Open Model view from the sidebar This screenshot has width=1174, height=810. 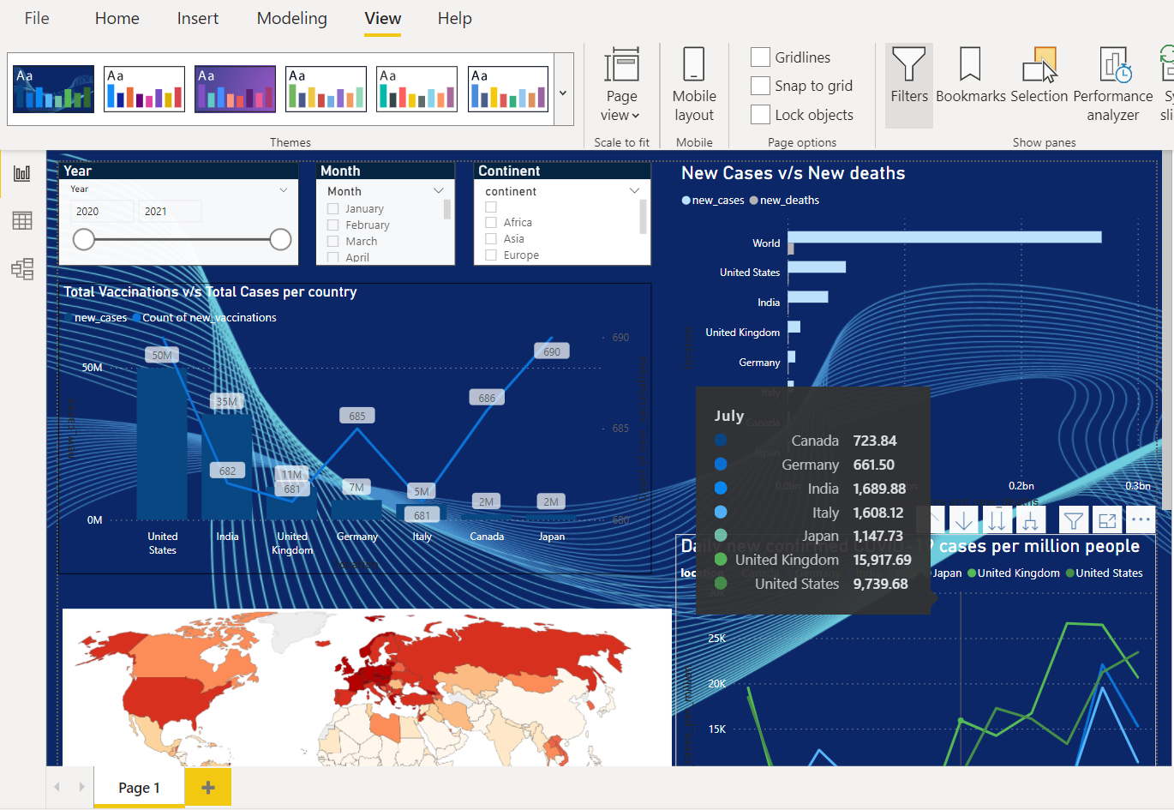(21, 268)
